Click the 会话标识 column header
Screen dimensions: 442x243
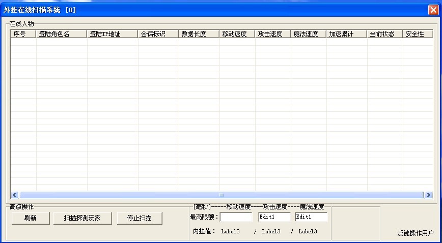point(158,34)
